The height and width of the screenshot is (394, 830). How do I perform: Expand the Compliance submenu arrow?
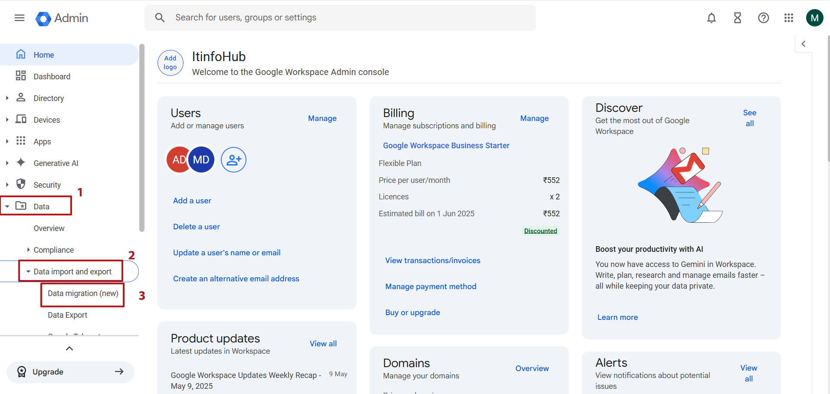pyautogui.click(x=28, y=250)
